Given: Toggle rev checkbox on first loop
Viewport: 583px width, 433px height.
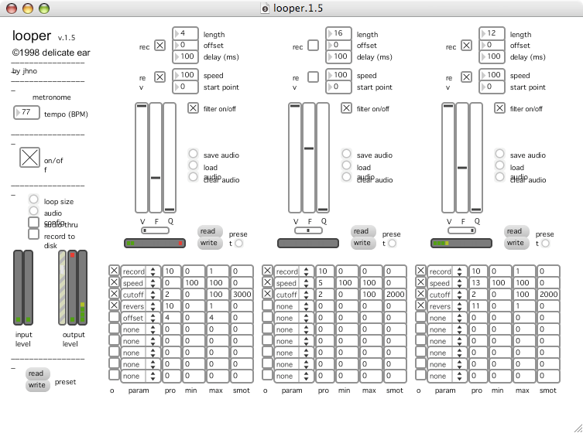Looking at the screenshot, I should pyautogui.click(x=159, y=77).
